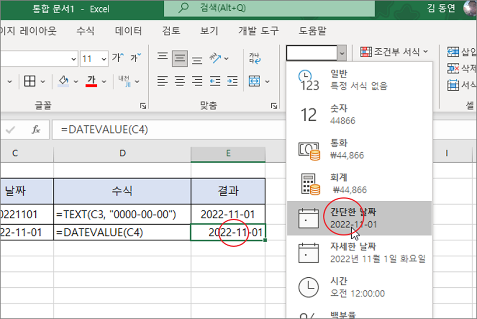Viewport: 477px width, 319px height.
Task: Open the alignment (맞춤) dialog launcher
Action: (x=274, y=106)
